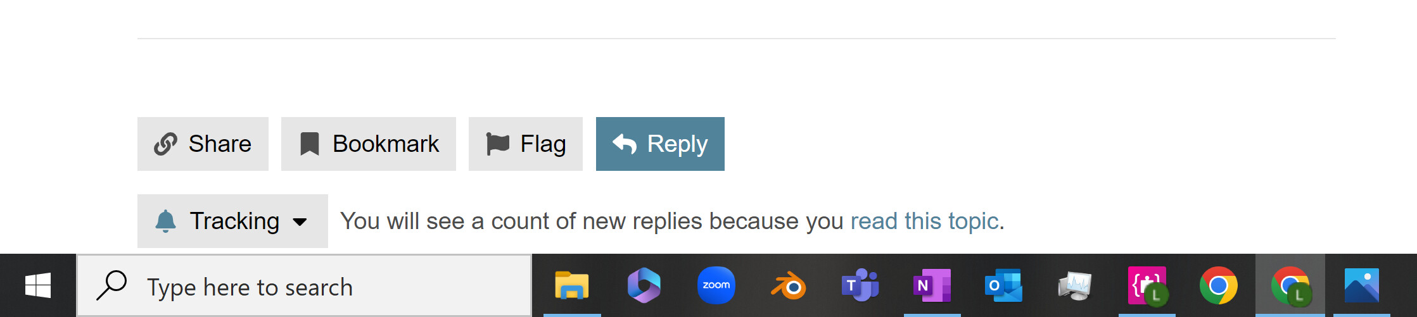Reply to the topic
1417x317 pixels.
click(x=660, y=144)
